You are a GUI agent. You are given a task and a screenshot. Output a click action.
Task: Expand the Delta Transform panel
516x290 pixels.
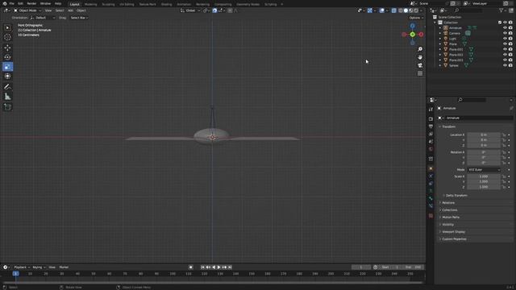456,195
